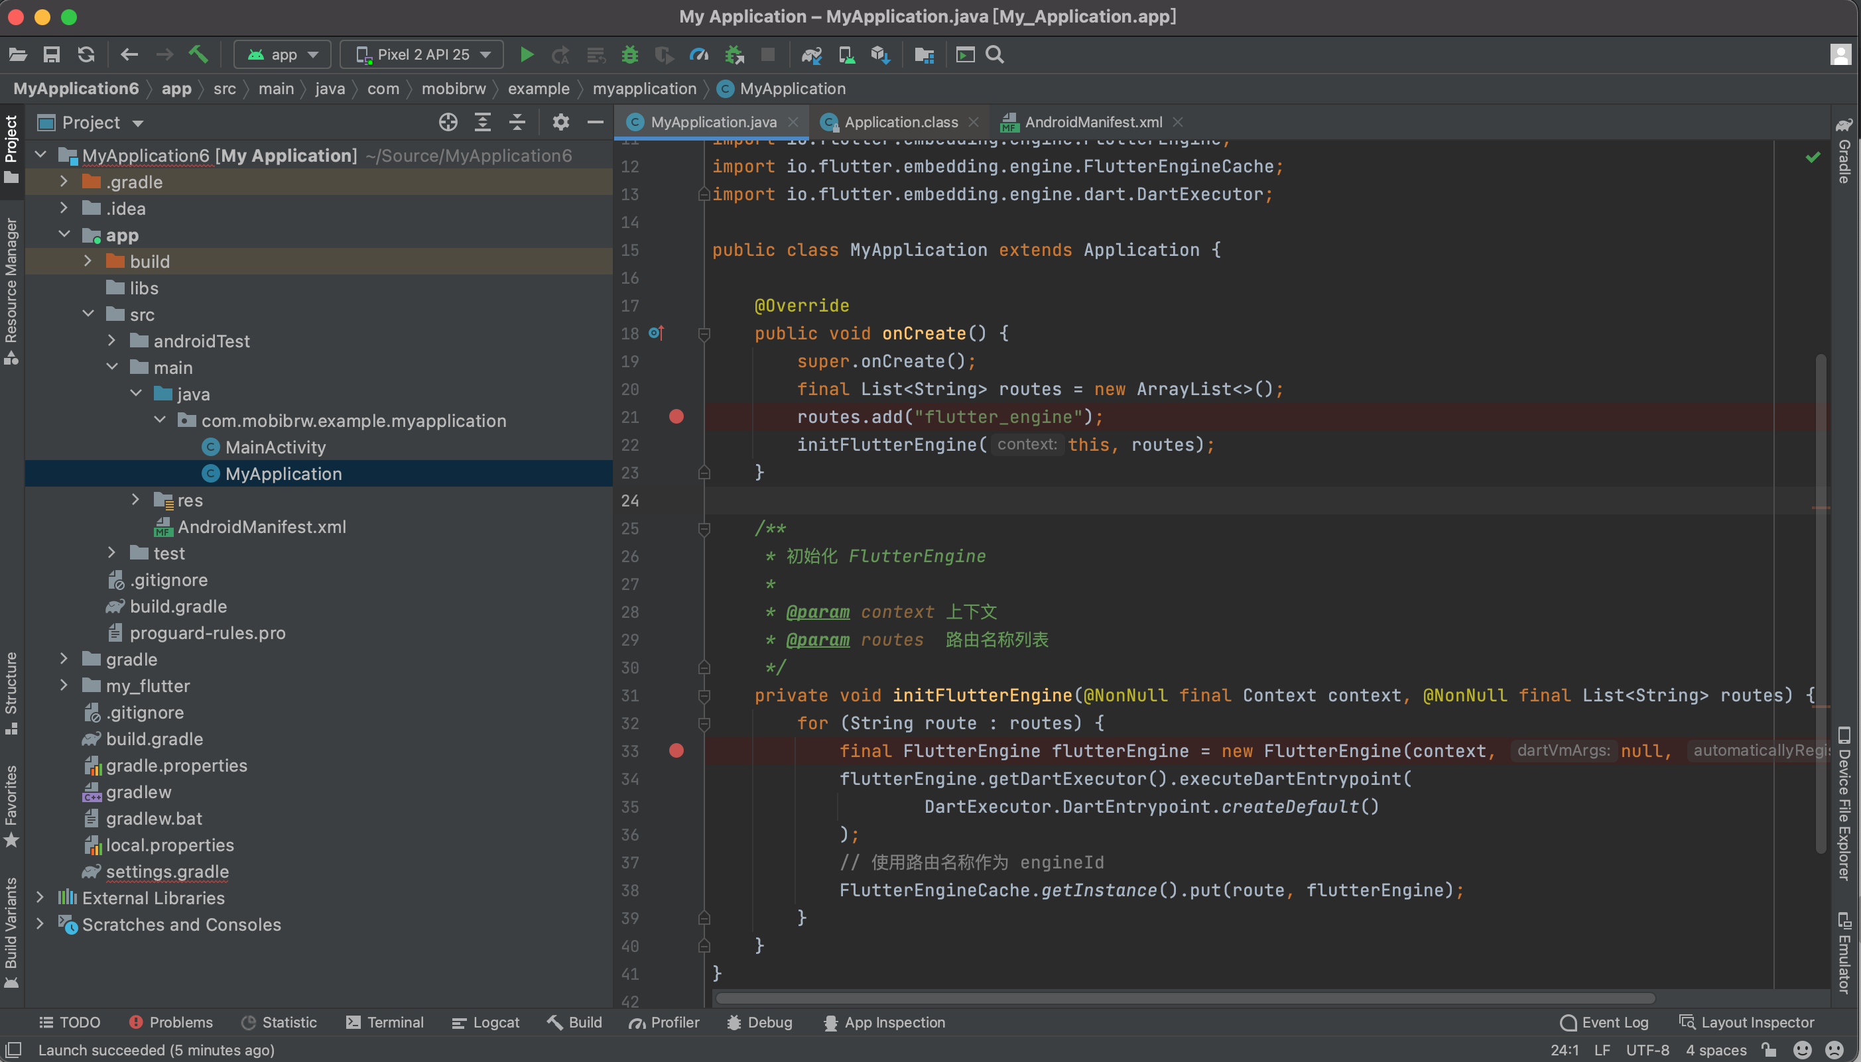Open AVD Manager device icon
The width and height of the screenshot is (1861, 1062).
pos(847,55)
